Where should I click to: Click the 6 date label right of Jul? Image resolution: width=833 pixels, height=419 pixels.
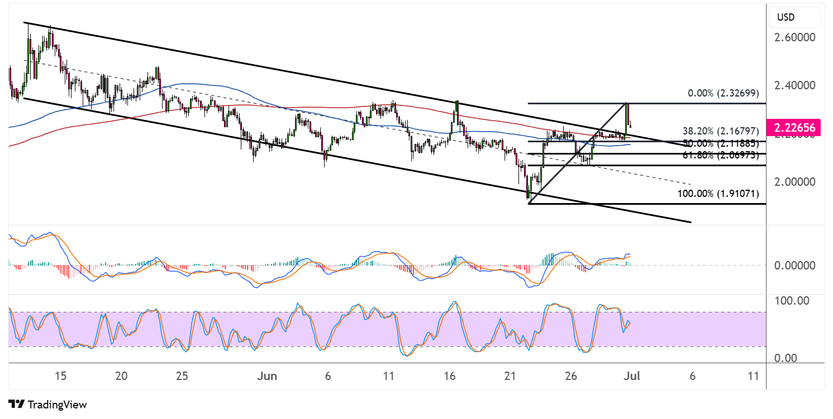coord(692,376)
